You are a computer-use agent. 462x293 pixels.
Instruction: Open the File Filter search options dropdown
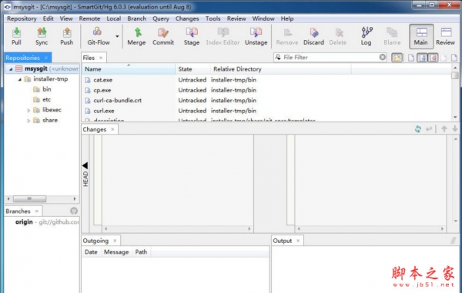(x=278, y=57)
